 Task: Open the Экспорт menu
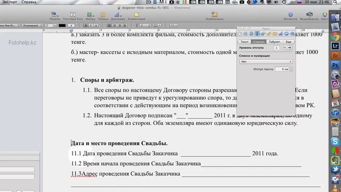point(10,2)
